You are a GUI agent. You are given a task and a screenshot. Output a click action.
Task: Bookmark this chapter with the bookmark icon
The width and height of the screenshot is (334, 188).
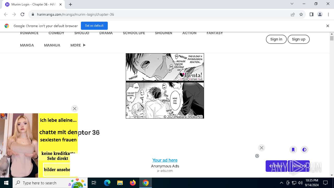pyautogui.click(x=293, y=150)
